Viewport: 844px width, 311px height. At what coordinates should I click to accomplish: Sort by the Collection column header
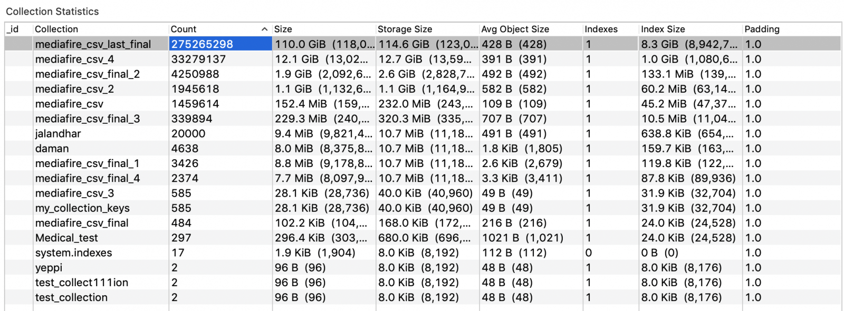[56, 30]
